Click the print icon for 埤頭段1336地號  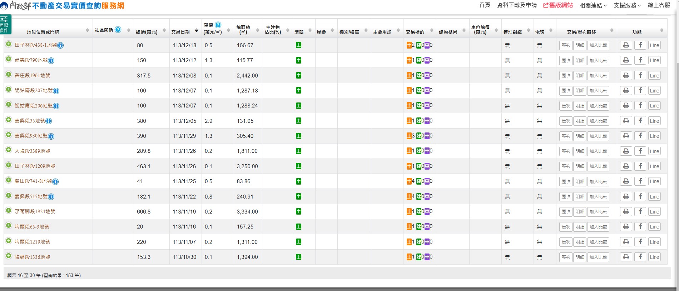[626, 257]
